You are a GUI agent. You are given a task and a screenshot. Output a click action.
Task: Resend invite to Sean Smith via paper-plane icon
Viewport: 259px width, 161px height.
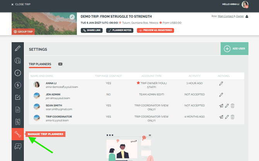pyautogui.click(x=221, y=106)
